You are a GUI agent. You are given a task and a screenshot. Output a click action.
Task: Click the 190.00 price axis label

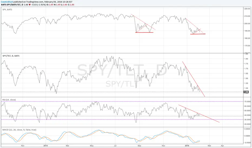[x=247, y=31]
